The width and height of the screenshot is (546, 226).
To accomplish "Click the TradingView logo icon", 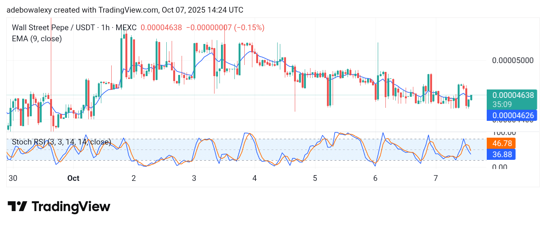I will click(x=17, y=206).
